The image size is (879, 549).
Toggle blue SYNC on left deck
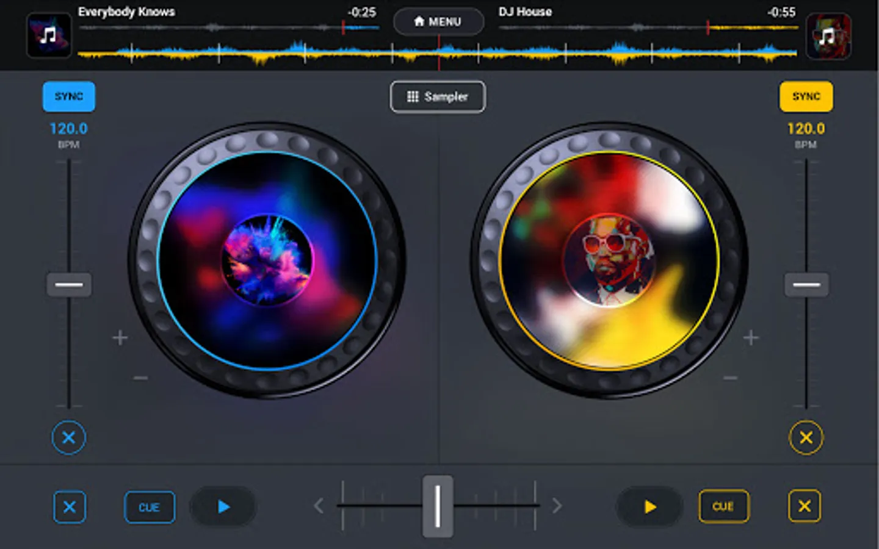69,96
